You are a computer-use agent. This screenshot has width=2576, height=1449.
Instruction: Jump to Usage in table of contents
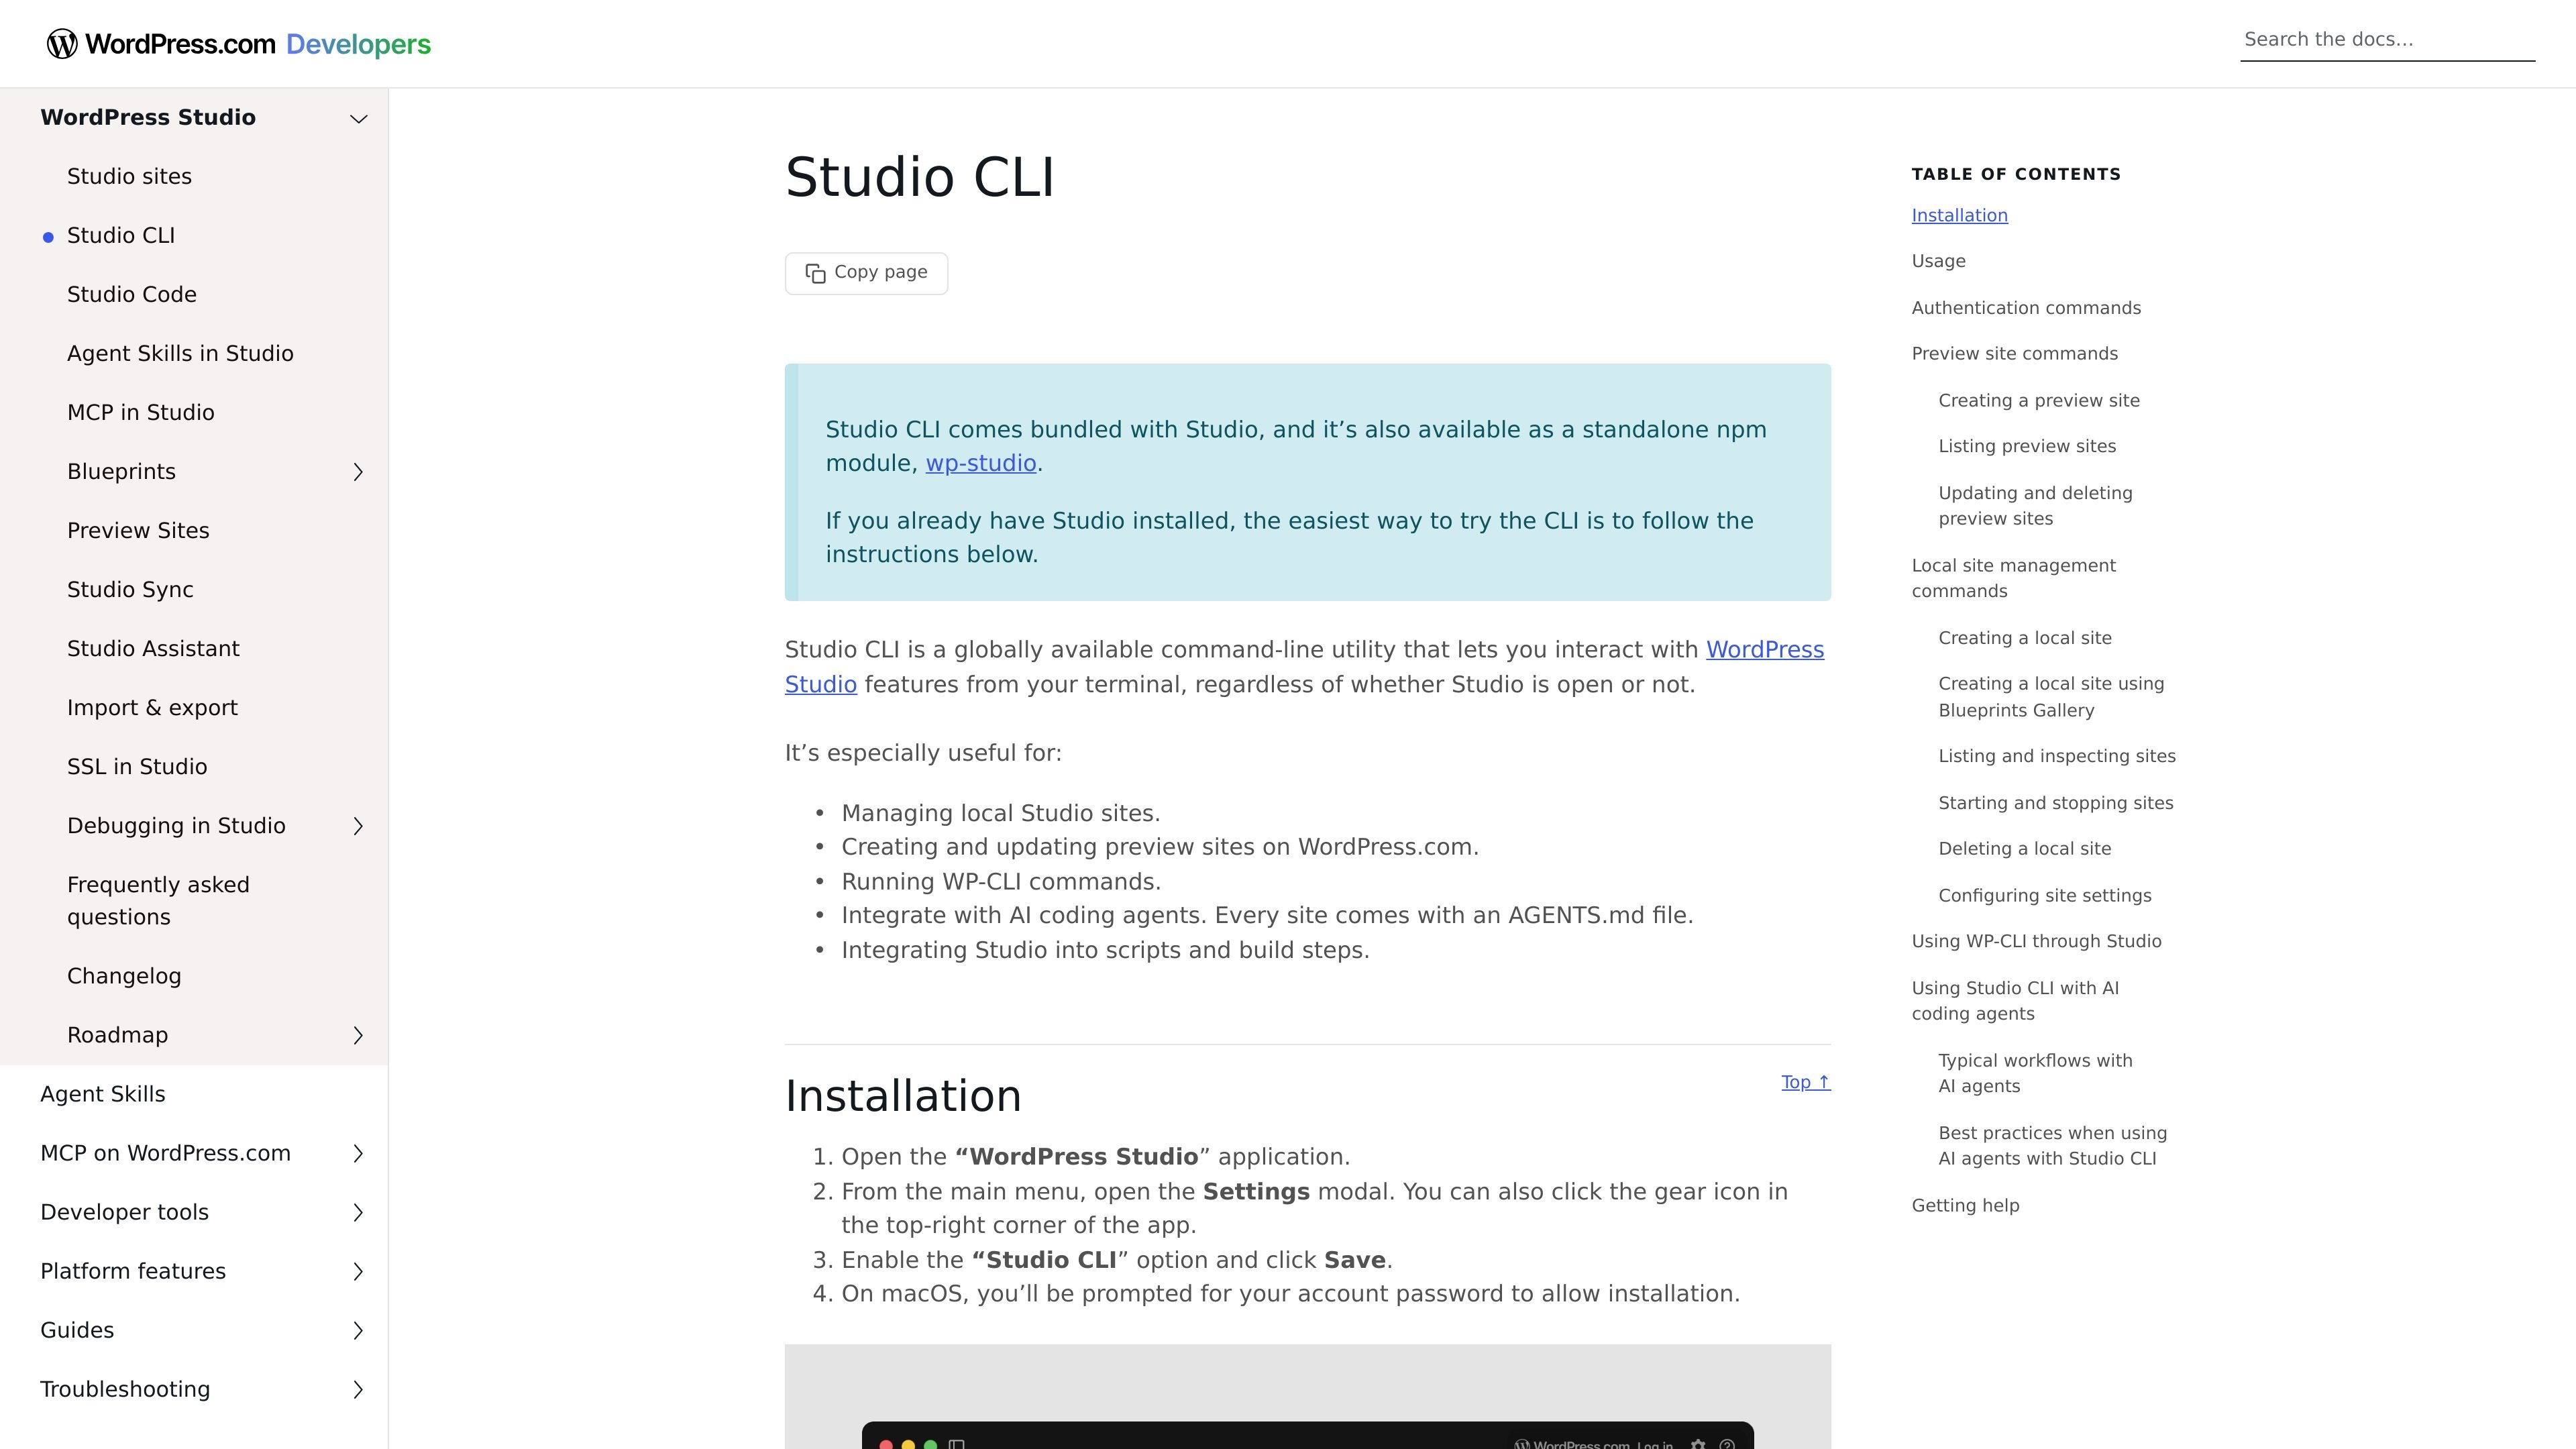(1938, 261)
